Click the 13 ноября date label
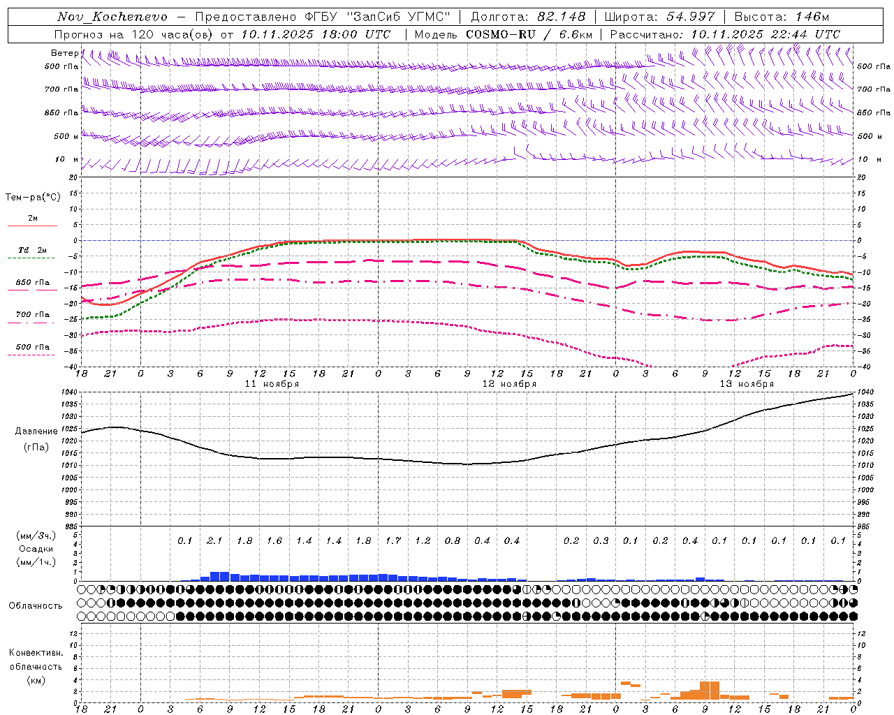This screenshot has width=894, height=715. pos(747,384)
